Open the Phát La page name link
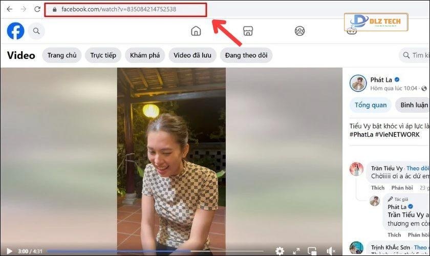This screenshot has height=256, width=430. (x=381, y=80)
